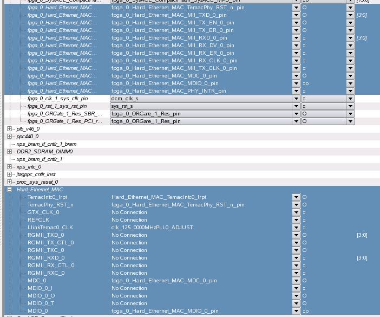Open net dropdown for dcm_clk_s
The height and width of the screenshot is (317, 380).
click(x=296, y=99)
